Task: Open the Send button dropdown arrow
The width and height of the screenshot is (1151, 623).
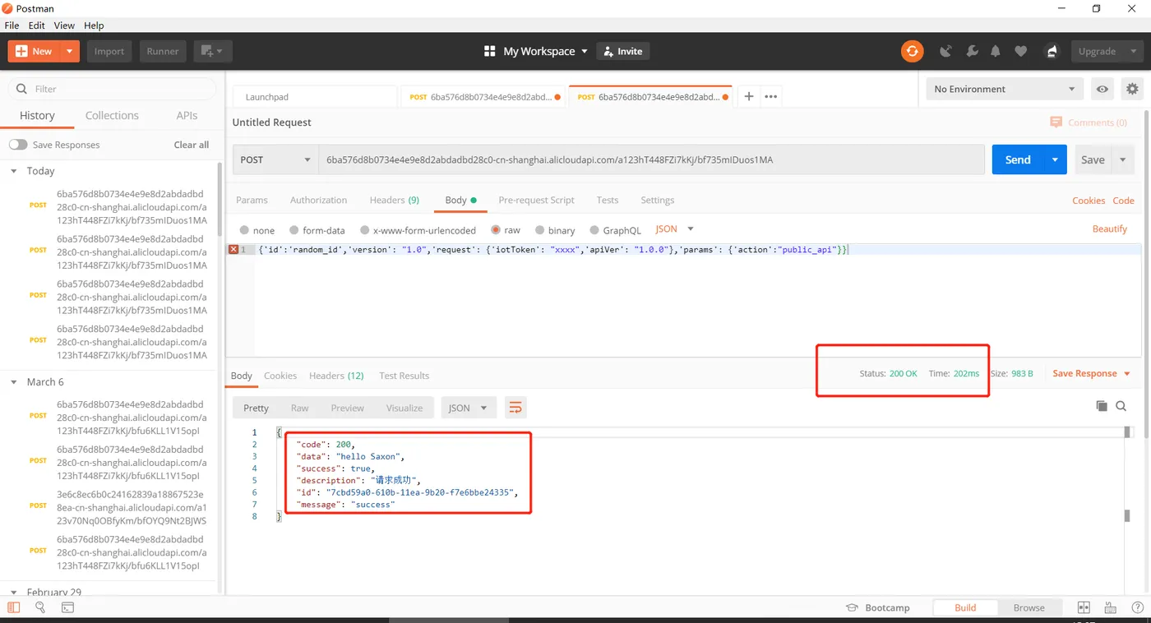Action: point(1055,159)
